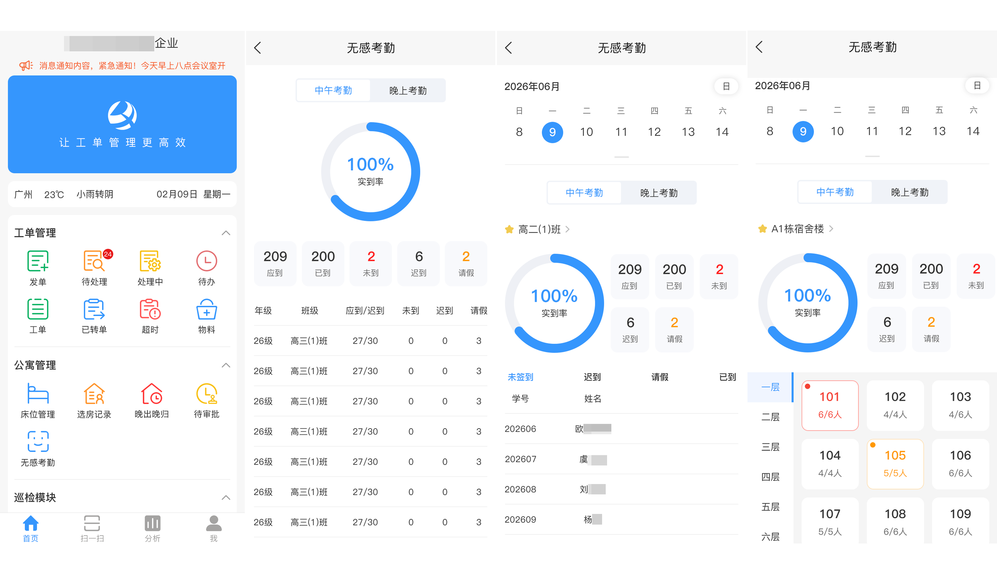Screen dimensions: 997x572
Task: Open 扫一扫 scanner tab
Action: (92, 529)
